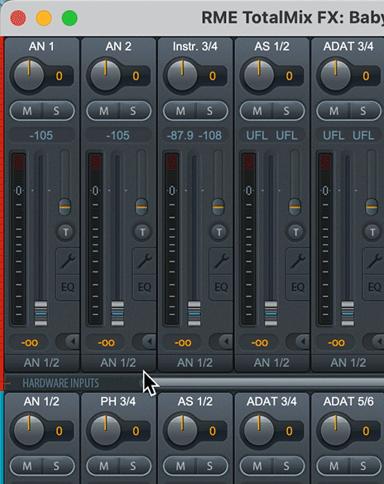Open EQ panel for AN 2 channel
The width and height of the screenshot is (384, 484).
coord(145,288)
